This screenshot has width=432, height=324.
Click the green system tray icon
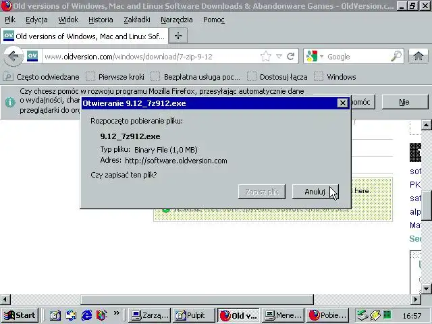(x=387, y=315)
